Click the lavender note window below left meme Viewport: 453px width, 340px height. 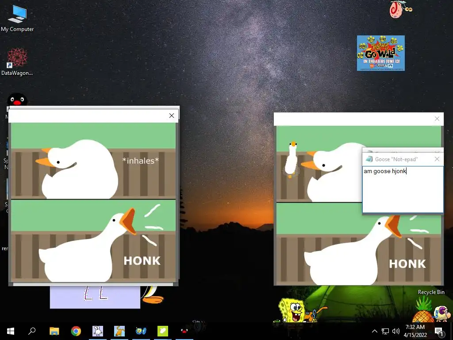coord(95,297)
